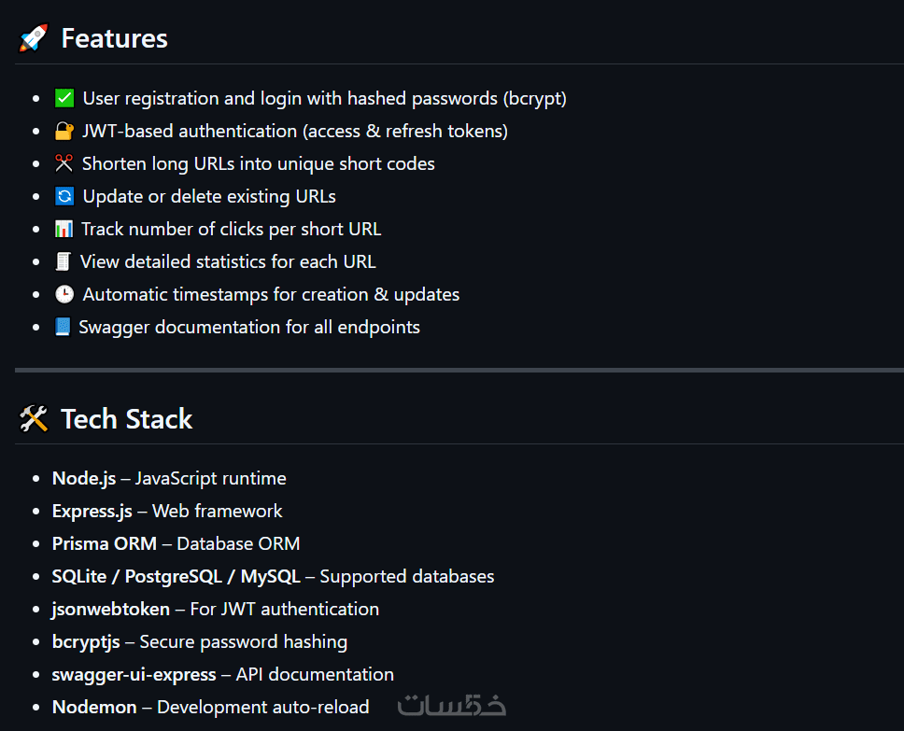Click the Tech Stack heading text
This screenshot has height=731, width=904.
pos(127,418)
